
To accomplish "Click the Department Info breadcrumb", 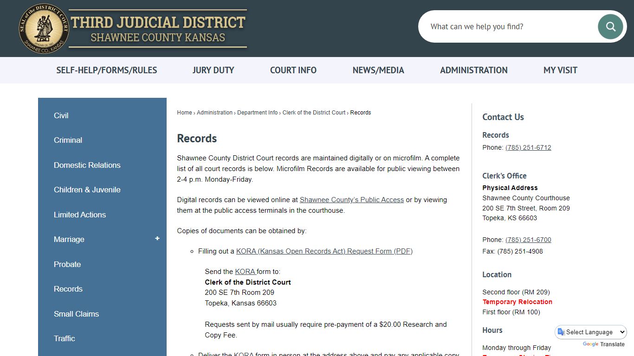I will [257, 113].
